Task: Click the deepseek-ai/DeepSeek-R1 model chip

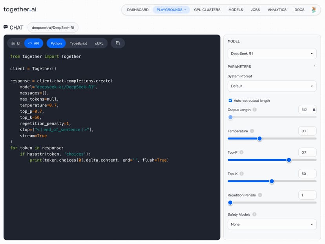Action: [53, 28]
